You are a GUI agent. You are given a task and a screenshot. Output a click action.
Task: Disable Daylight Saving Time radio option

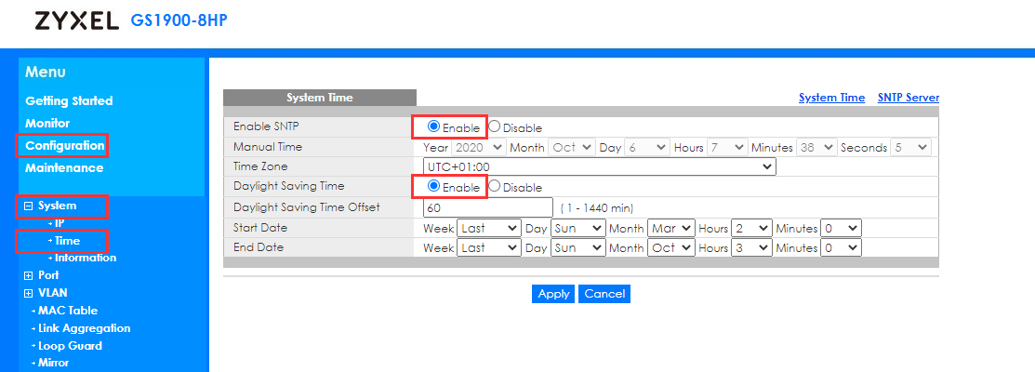click(x=494, y=187)
